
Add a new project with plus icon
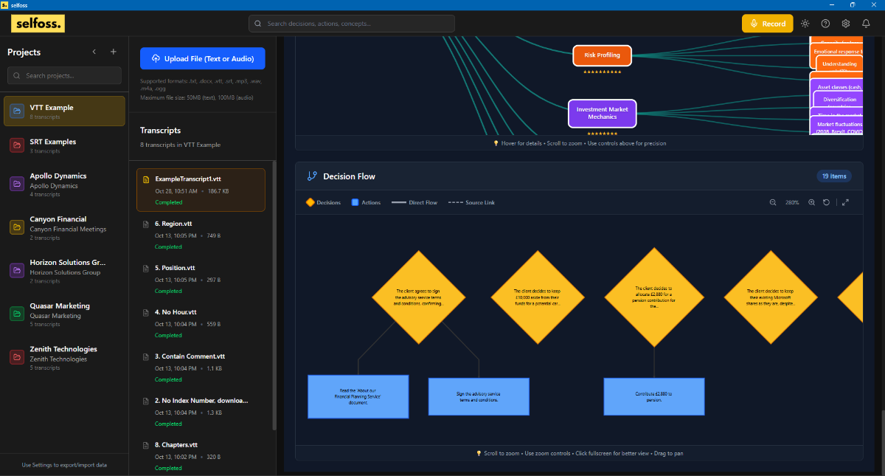tap(113, 52)
